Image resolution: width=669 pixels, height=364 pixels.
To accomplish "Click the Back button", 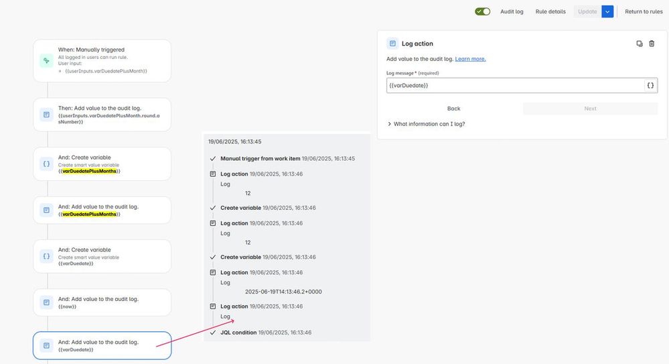I will (453, 109).
